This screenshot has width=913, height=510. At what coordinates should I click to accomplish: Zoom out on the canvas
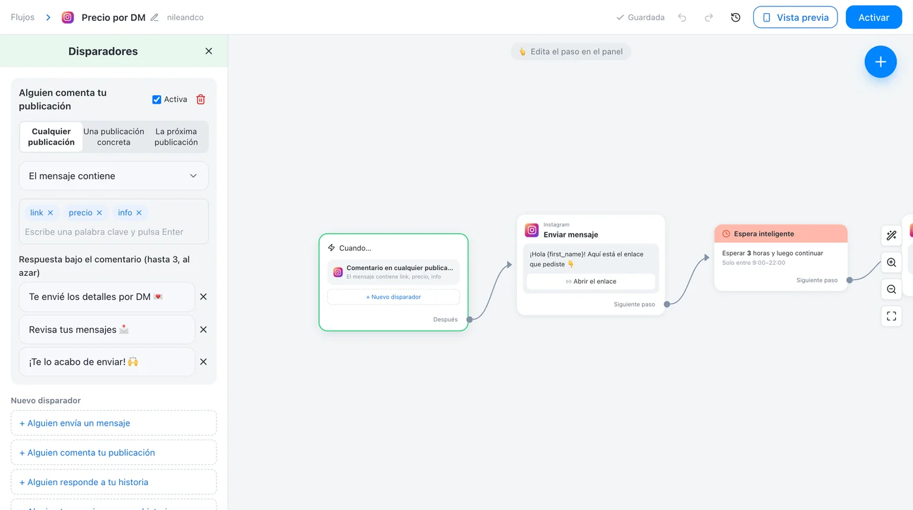(x=891, y=290)
